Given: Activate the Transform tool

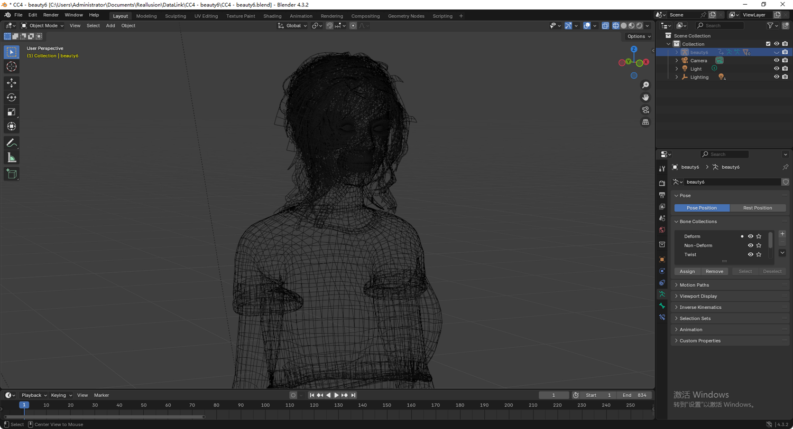Looking at the screenshot, I should coord(12,127).
